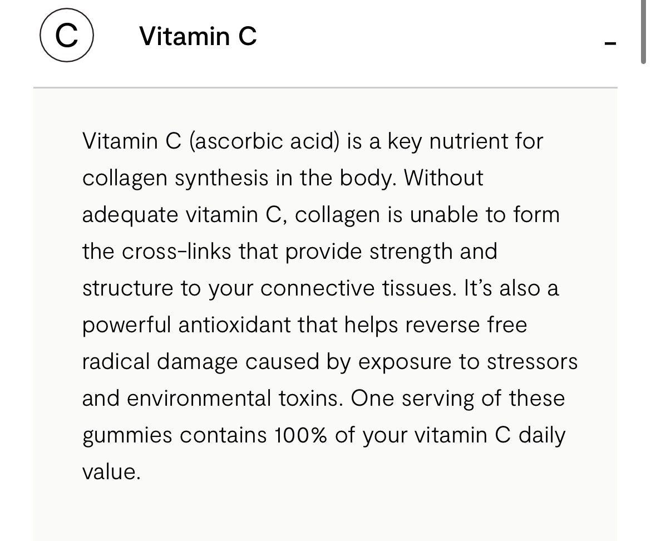
Task: Click the words "ascorbic acid" in parentheses
Action: click(264, 141)
